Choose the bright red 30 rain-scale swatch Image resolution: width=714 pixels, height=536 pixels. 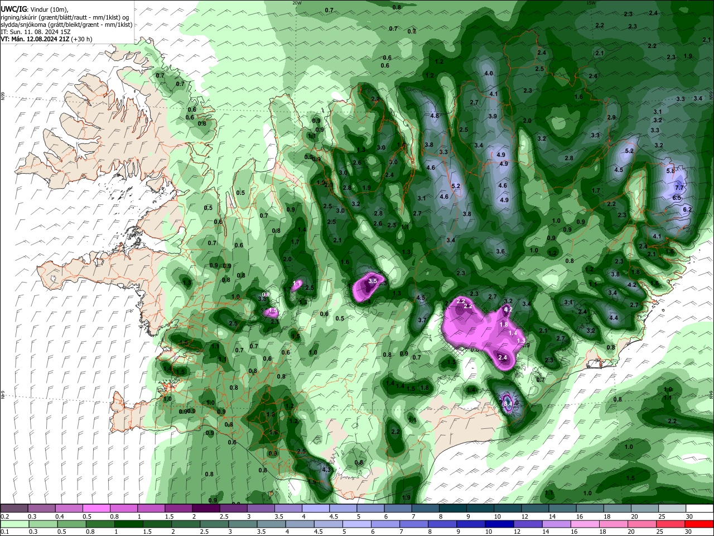tap(699, 524)
